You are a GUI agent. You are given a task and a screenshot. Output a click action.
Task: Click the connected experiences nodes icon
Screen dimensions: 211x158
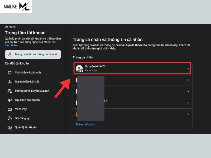point(10,82)
